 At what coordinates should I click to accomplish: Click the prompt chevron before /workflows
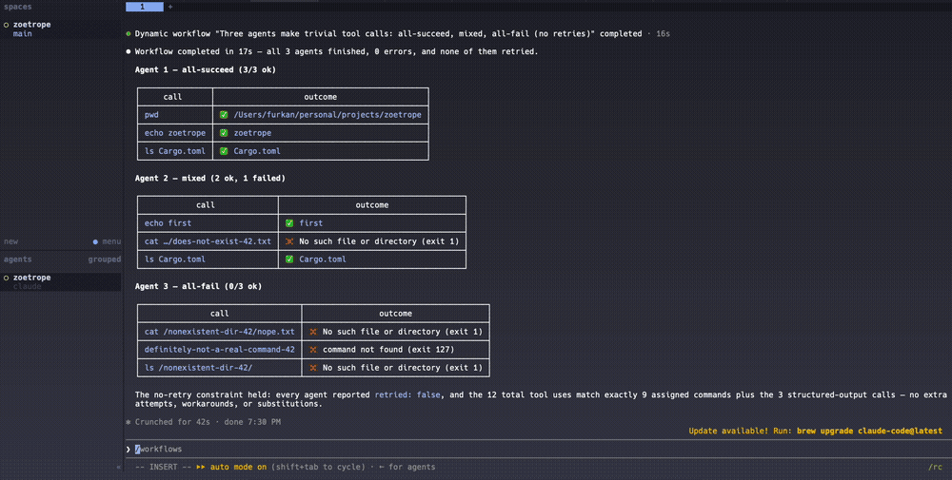pos(129,449)
